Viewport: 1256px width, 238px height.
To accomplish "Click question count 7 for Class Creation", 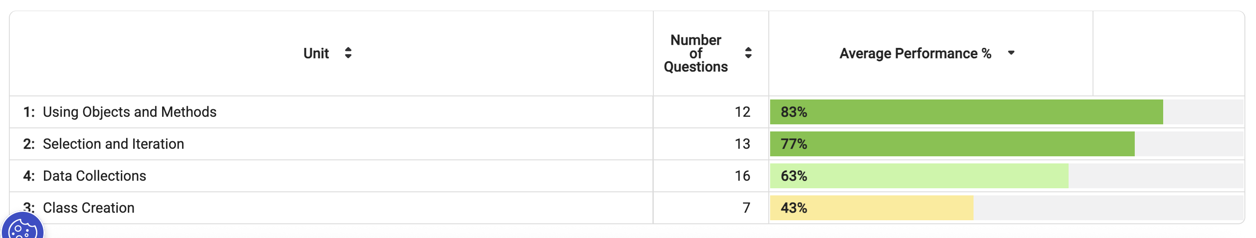I will pyautogui.click(x=746, y=208).
